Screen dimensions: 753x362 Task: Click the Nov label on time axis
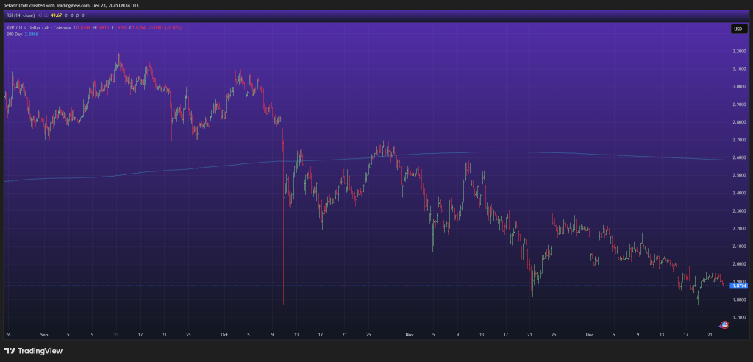(x=409, y=333)
